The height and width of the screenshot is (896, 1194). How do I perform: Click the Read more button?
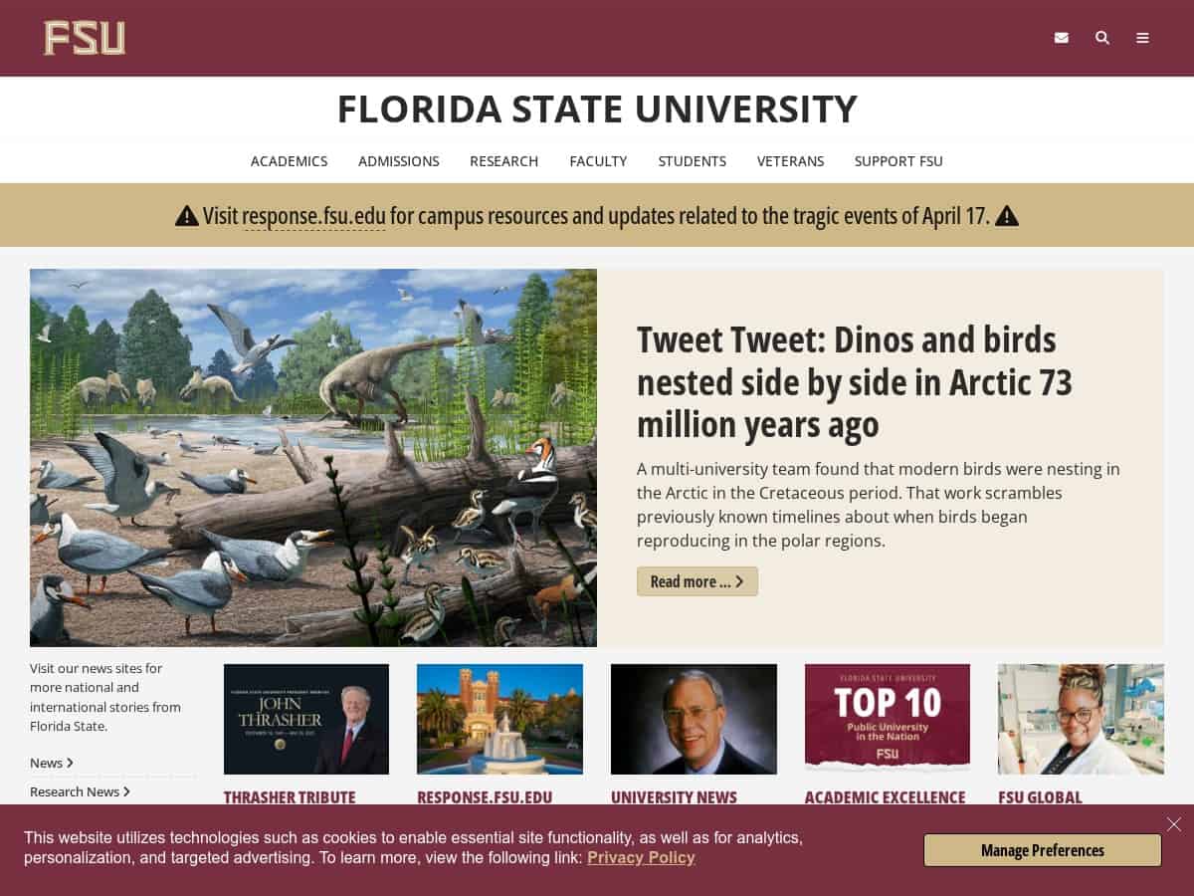[697, 581]
